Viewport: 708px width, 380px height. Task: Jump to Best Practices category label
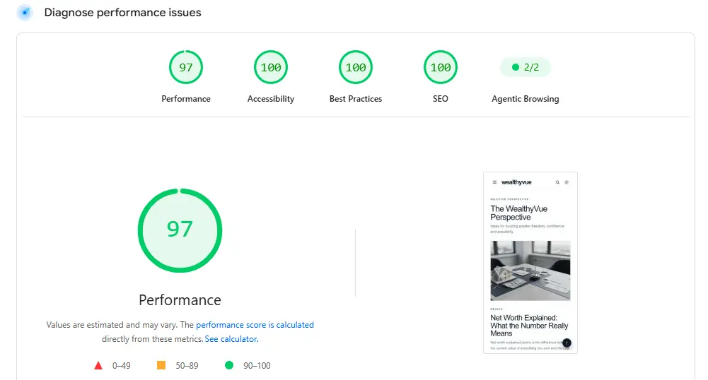(355, 99)
